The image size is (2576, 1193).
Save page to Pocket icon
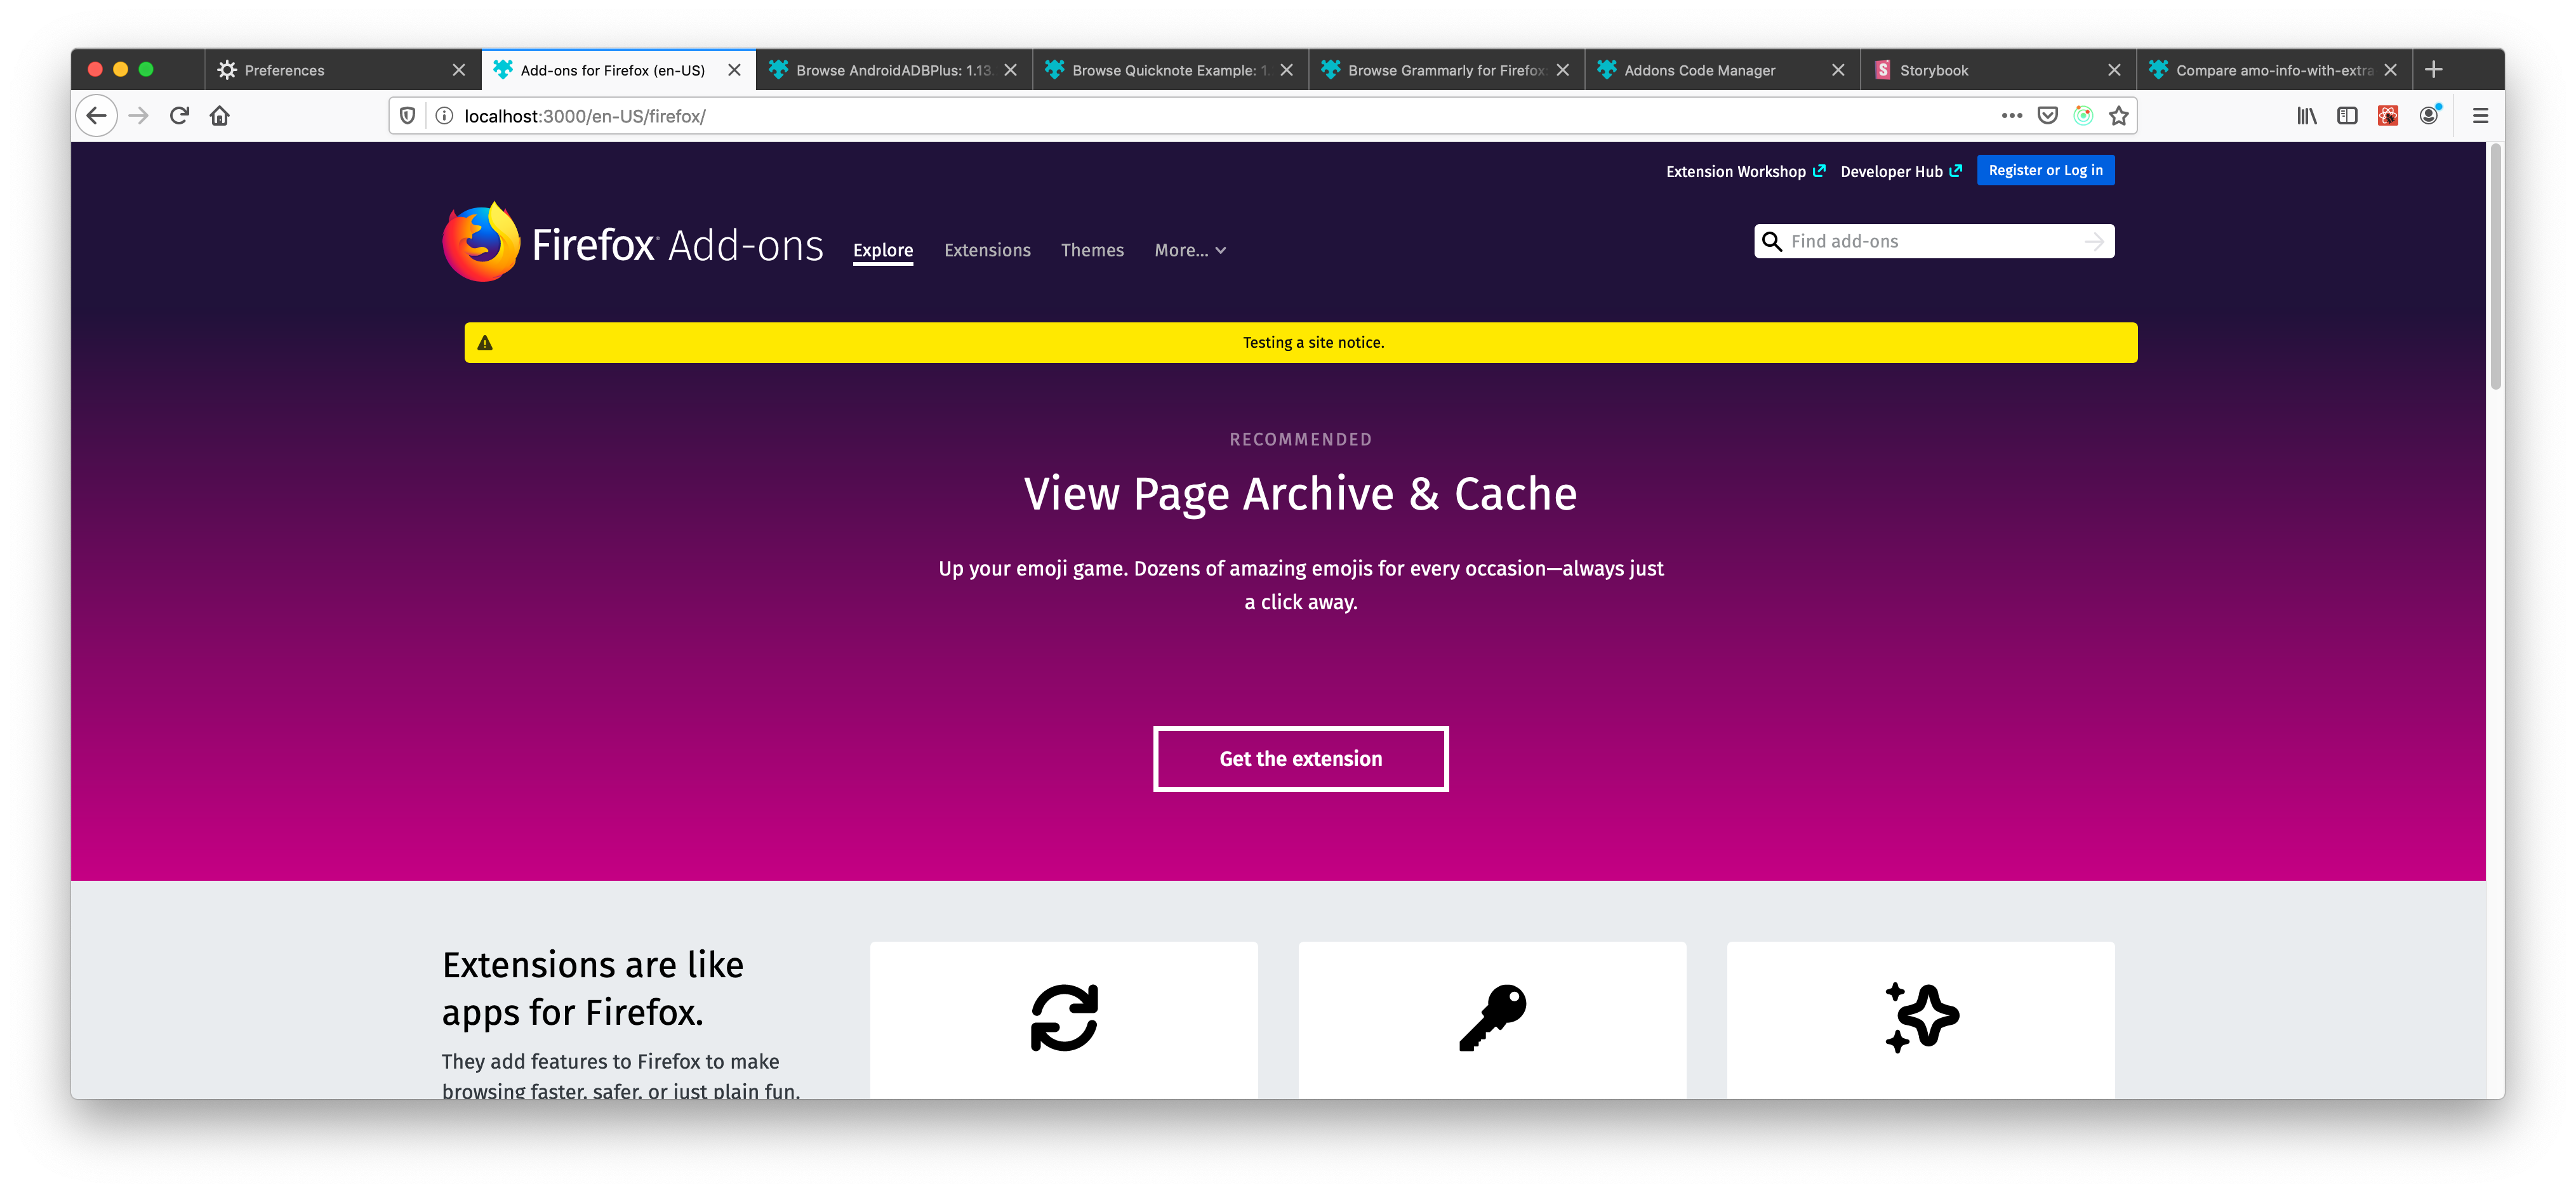click(2047, 116)
